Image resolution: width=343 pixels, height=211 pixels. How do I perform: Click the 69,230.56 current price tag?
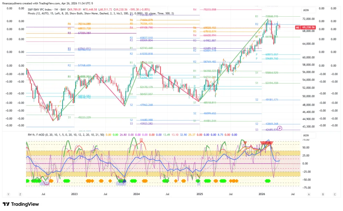(309, 27)
